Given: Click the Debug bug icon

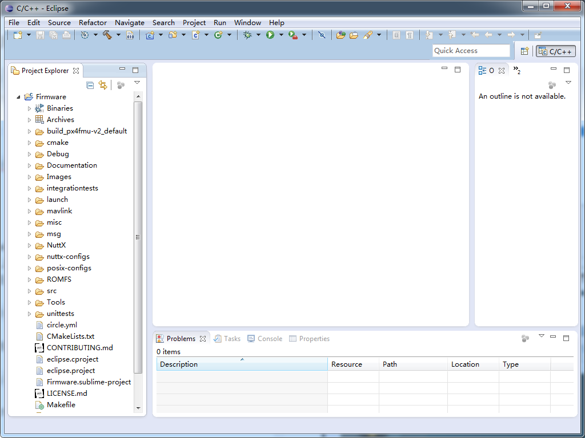Looking at the screenshot, I should coord(247,35).
